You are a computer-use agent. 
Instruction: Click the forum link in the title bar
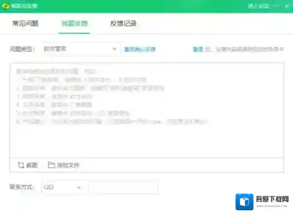(x=259, y=6)
